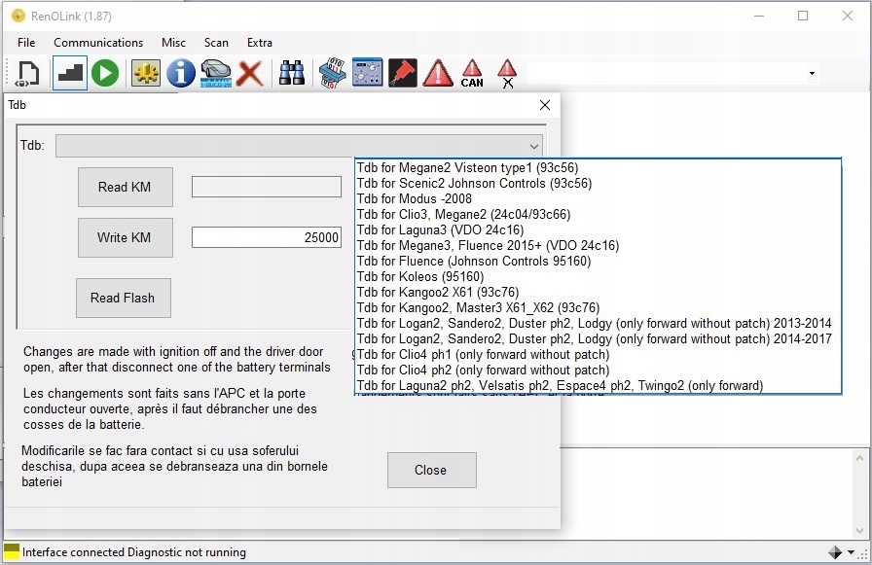
Task: Select the new document toolbar icon
Action: click(x=28, y=73)
